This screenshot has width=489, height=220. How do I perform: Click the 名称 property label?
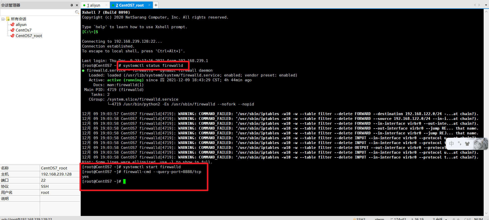click(x=5, y=168)
